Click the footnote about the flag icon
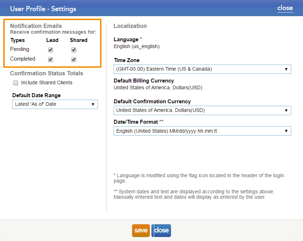 click(199, 178)
